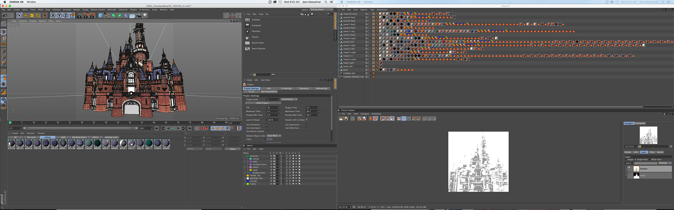Open the Scale dropdown in Coordinates
This screenshot has width=674, height=210.
click(x=213, y=149)
